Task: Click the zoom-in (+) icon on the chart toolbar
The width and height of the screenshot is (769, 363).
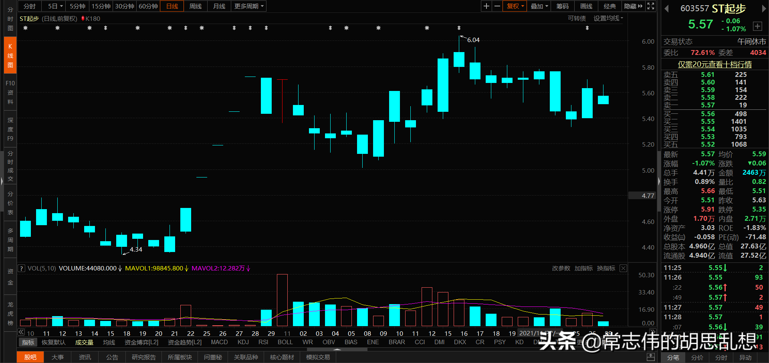Action: [486, 6]
